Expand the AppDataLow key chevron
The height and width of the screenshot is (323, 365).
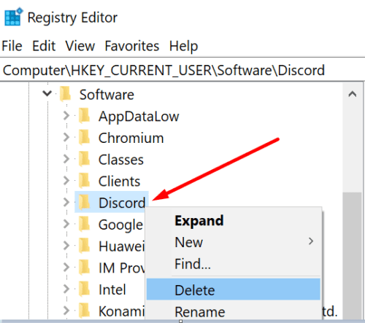66,116
